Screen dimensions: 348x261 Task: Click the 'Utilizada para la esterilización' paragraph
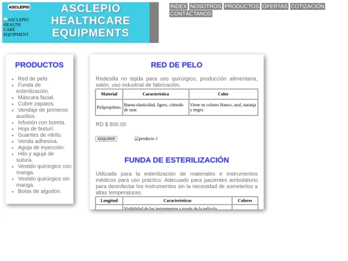point(177,183)
